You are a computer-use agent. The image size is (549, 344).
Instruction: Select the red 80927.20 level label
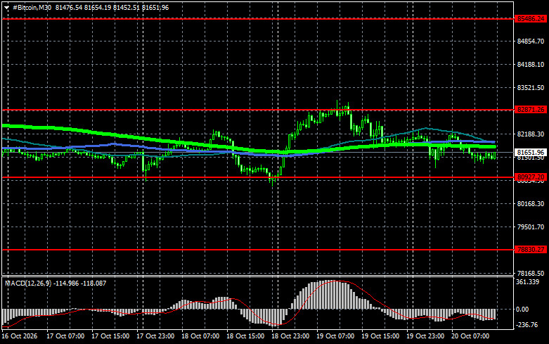tap(531, 177)
